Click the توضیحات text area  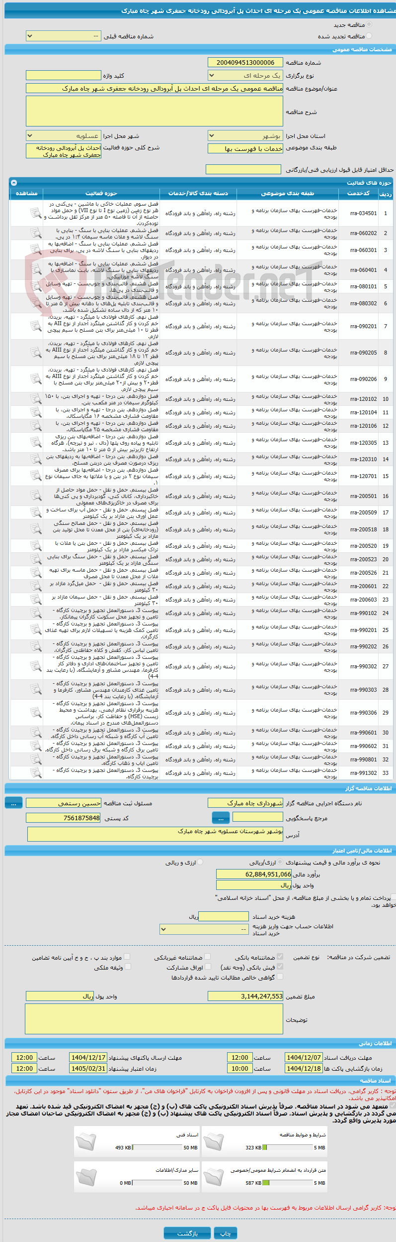154,1019
